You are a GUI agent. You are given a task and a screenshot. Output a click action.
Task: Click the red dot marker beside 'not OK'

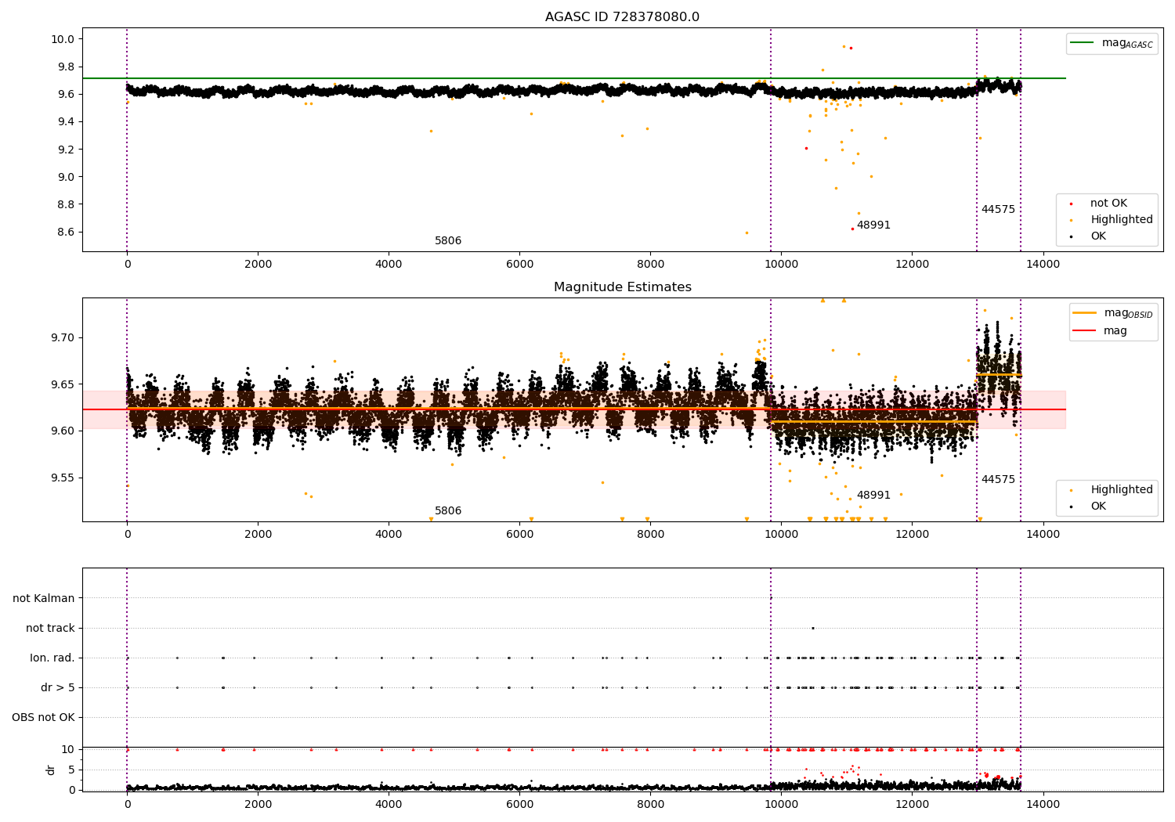click(x=1071, y=204)
